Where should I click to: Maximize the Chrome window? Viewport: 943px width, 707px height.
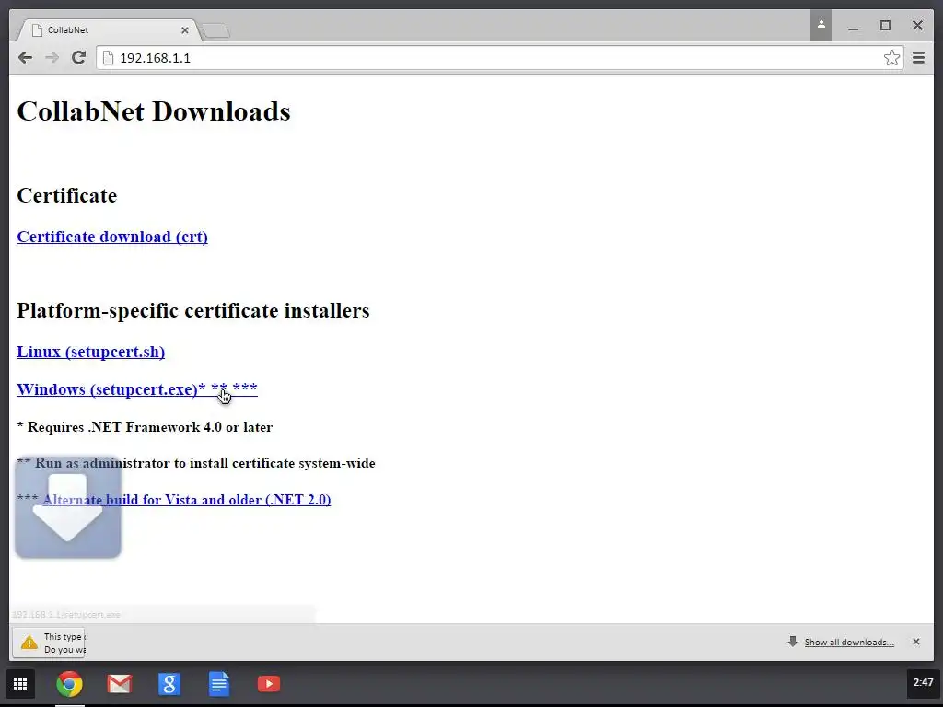pyautogui.click(x=885, y=25)
